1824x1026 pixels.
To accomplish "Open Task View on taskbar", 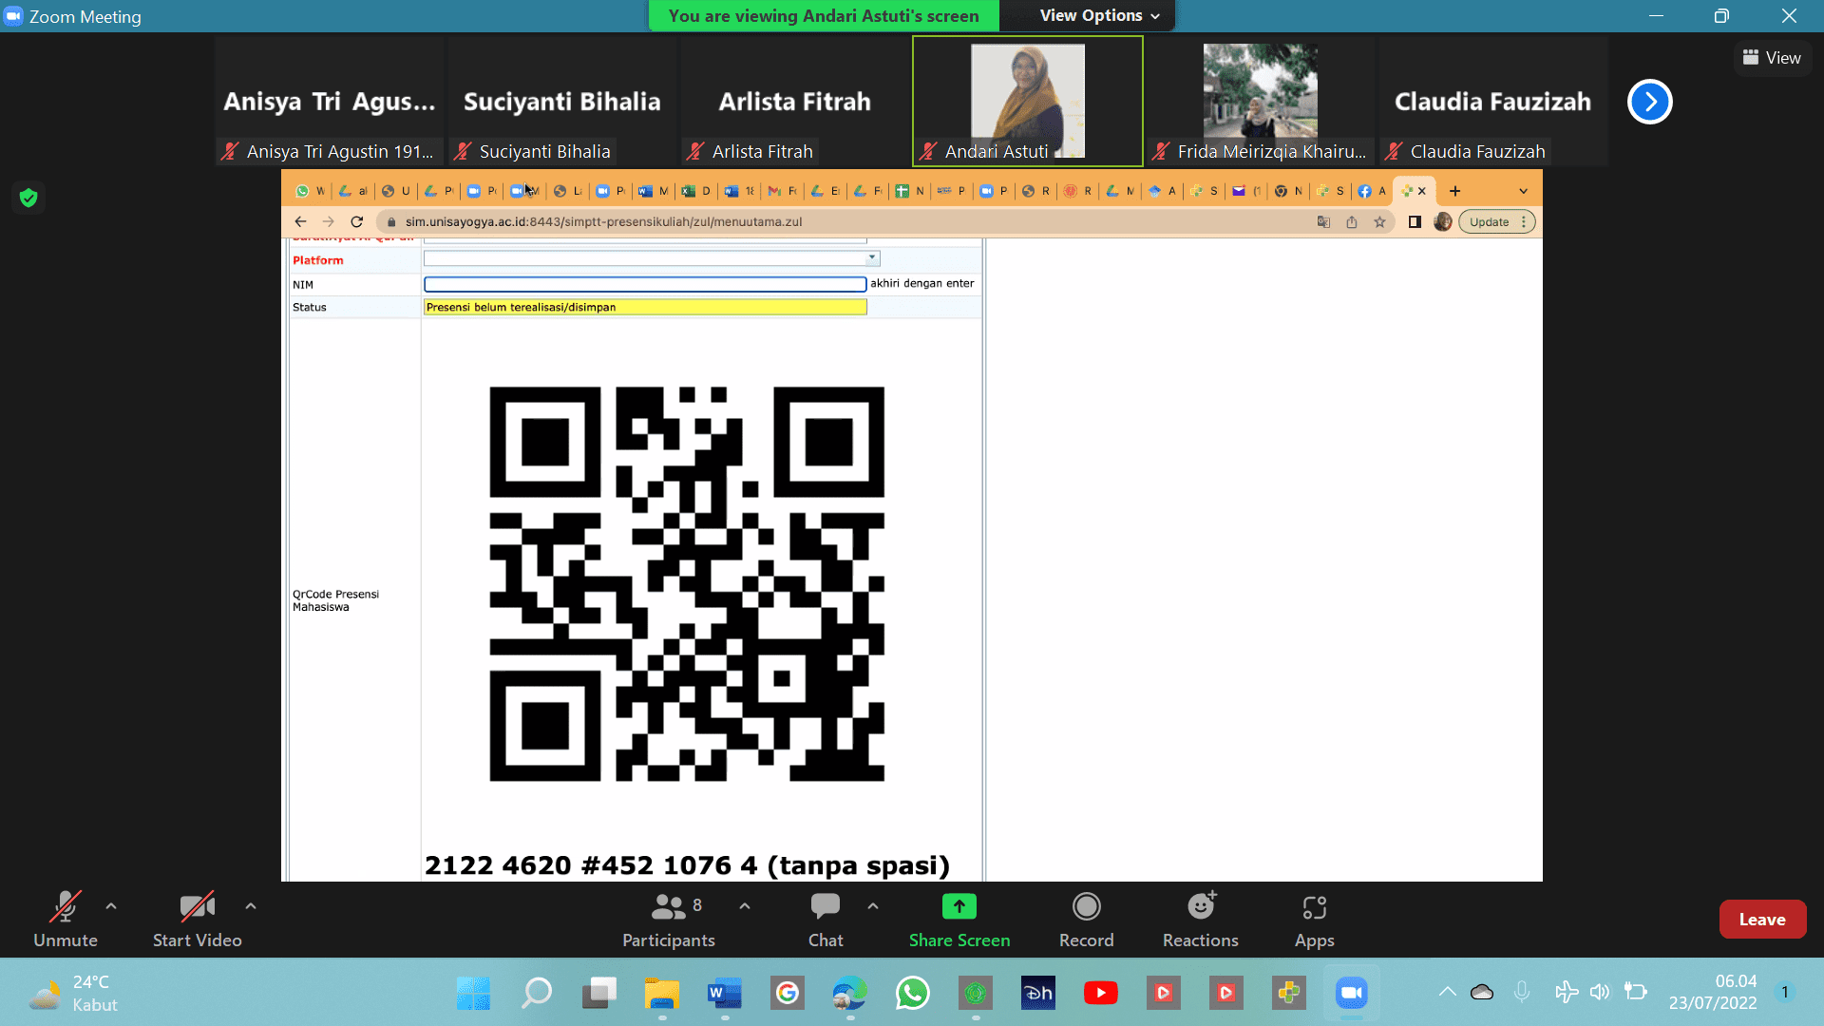I will (599, 994).
